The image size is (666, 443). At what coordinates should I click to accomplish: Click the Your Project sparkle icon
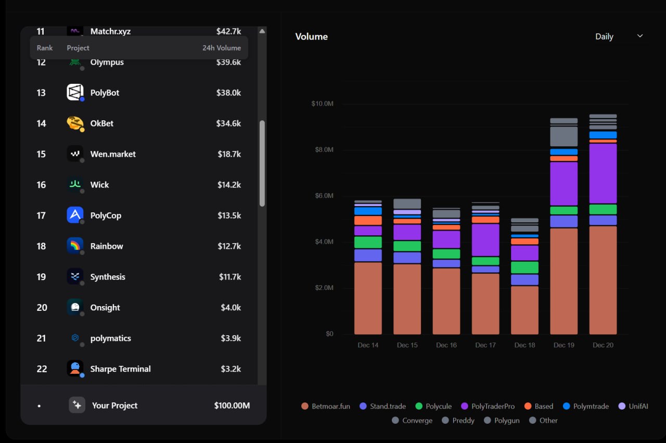pyautogui.click(x=77, y=405)
